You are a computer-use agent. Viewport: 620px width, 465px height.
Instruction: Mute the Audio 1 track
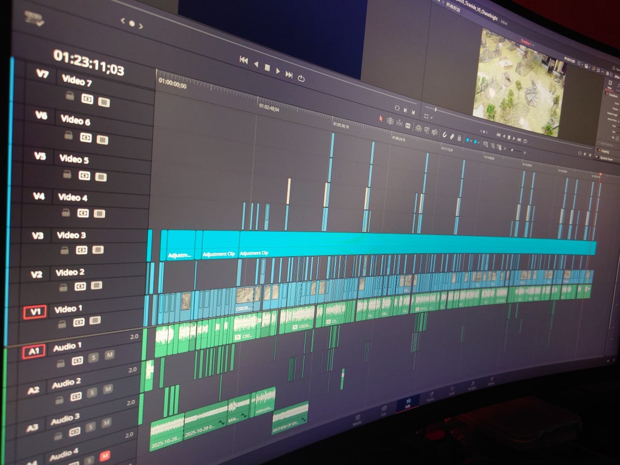(x=109, y=355)
